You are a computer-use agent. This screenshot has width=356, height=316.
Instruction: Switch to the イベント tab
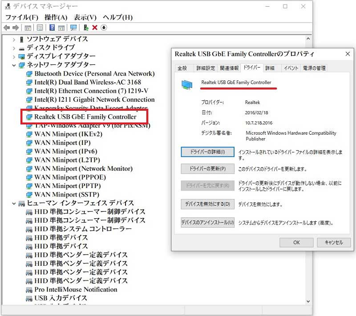tap(291, 68)
